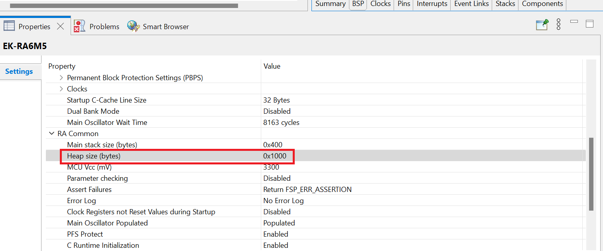Pin the properties view to selection
This screenshot has width=603, height=251.
542,25
